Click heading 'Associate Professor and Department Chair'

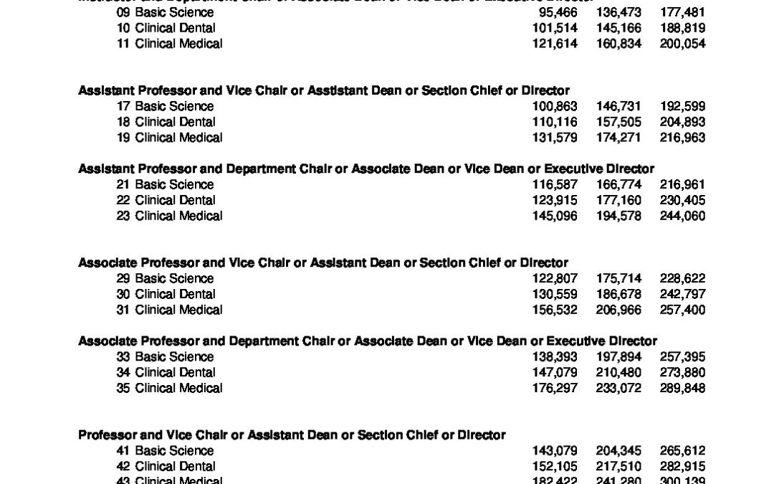[368, 341]
